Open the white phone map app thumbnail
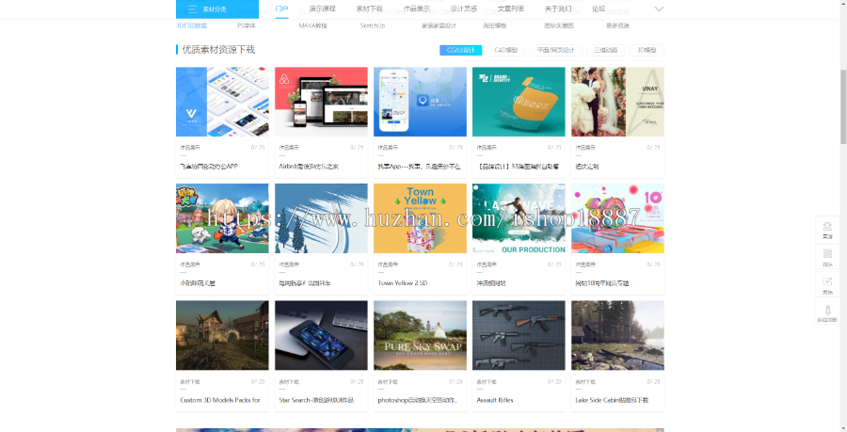 pos(420,102)
